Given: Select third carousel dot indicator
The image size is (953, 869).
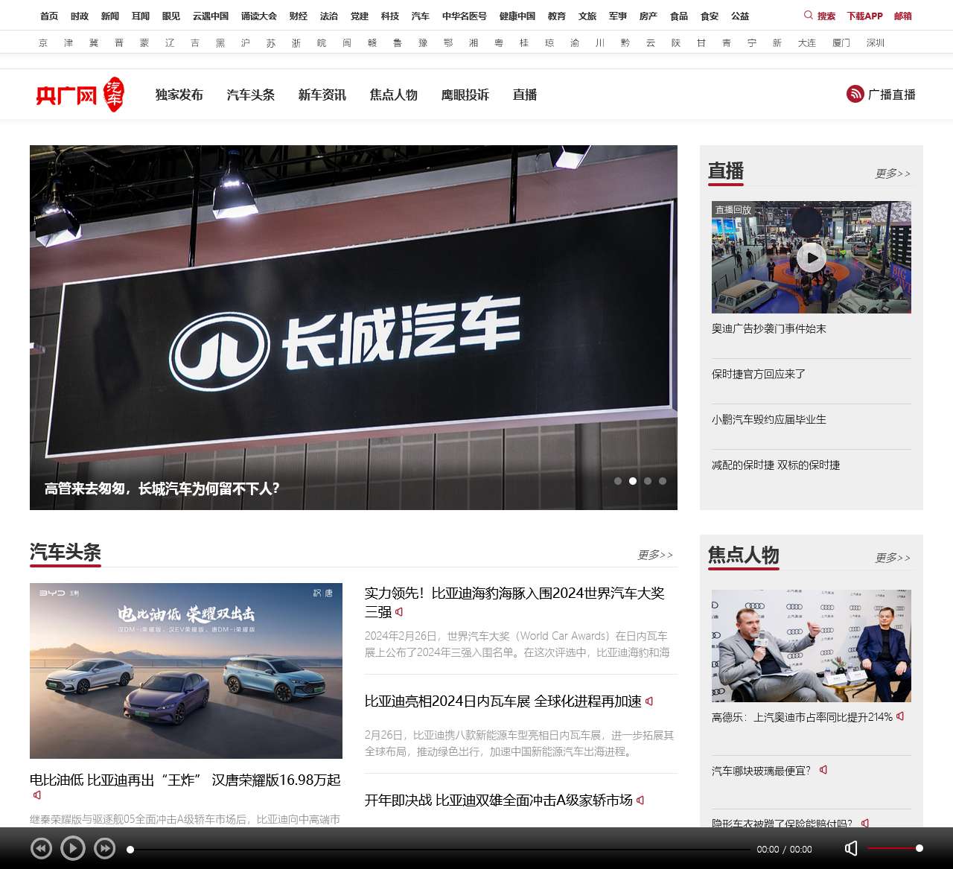Looking at the screenshot, I should point(648,481).
